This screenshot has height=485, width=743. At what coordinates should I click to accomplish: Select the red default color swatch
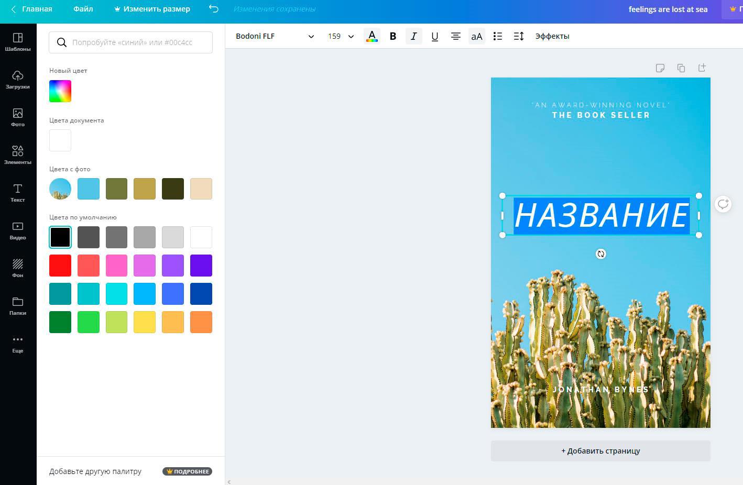tap(60, 266)
